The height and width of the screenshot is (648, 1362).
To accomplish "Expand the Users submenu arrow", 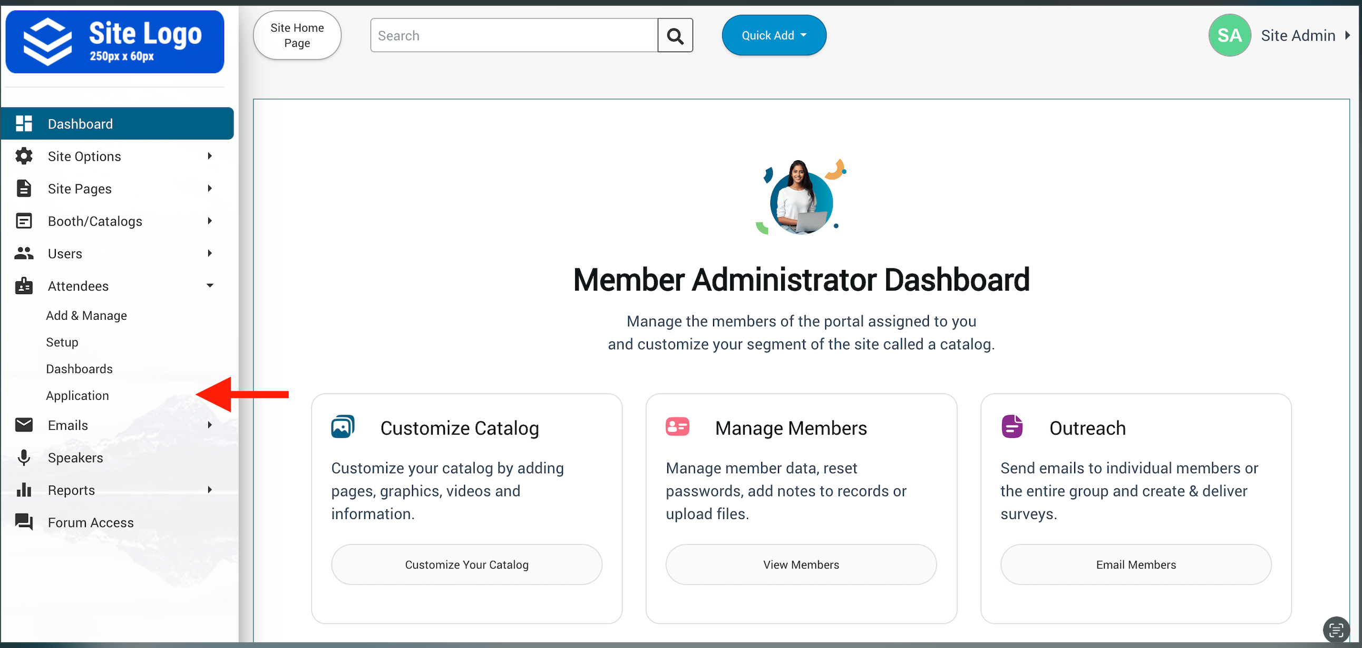I will (210, 254).
